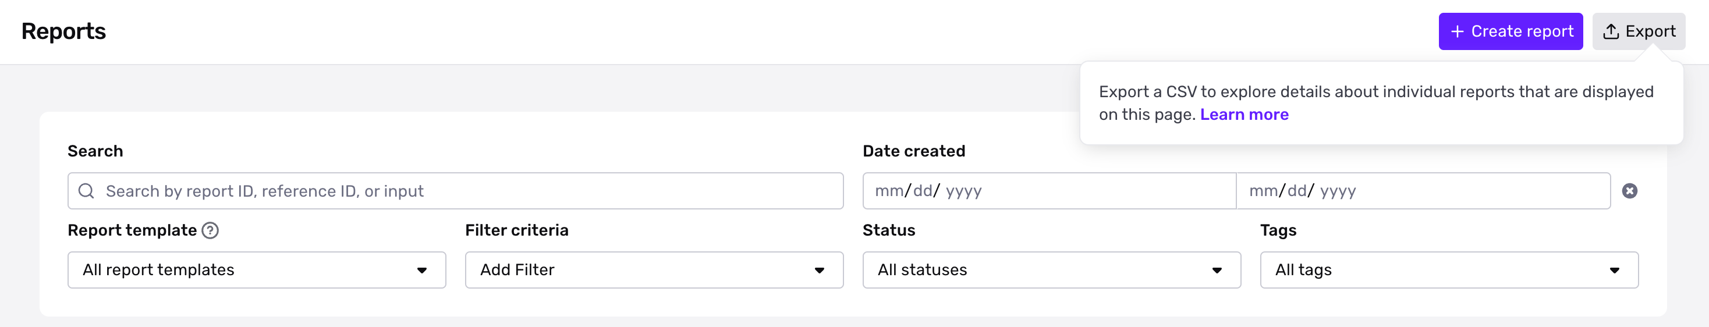Click the plus icon on Create report
This screenshot has width=1709, height=327.
pos(1457,32)
